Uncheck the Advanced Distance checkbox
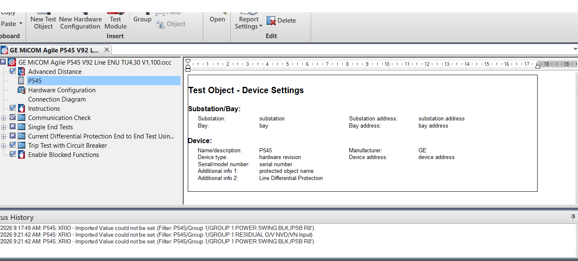The width and height of the screenshot is (578, 261). tap(13, 71)
